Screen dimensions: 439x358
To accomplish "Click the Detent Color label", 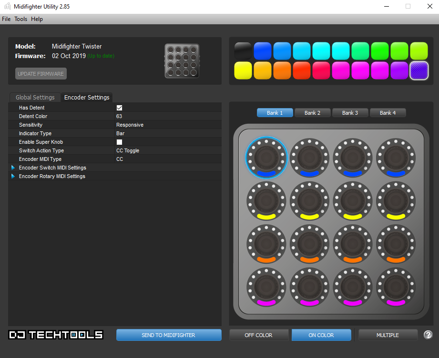I will (x=33, y=116).
